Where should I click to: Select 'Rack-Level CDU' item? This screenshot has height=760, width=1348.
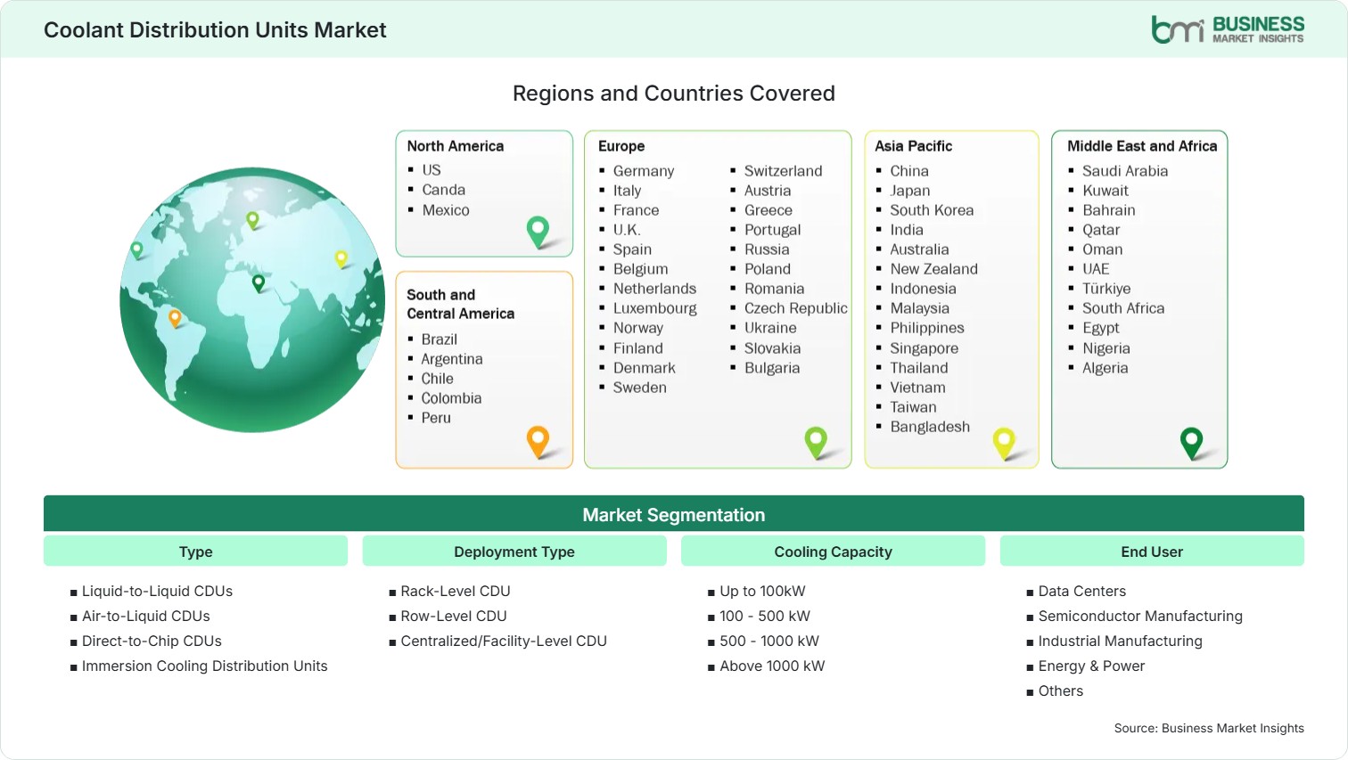(x=456, y=591)
